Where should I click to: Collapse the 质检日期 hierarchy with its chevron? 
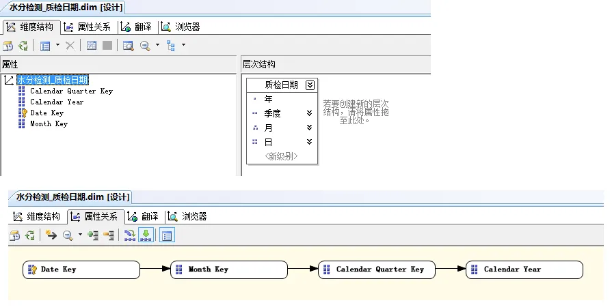[x=310, y=85]
